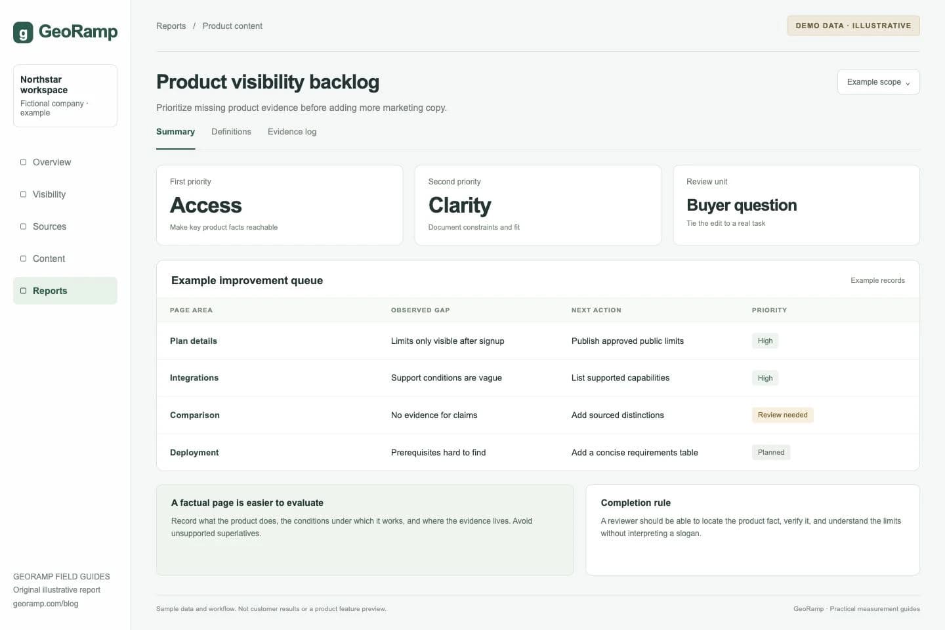Select the Comparison row label
Viewport: 945px width, 630px height.
pyautogui.click(x=195, y=415)
